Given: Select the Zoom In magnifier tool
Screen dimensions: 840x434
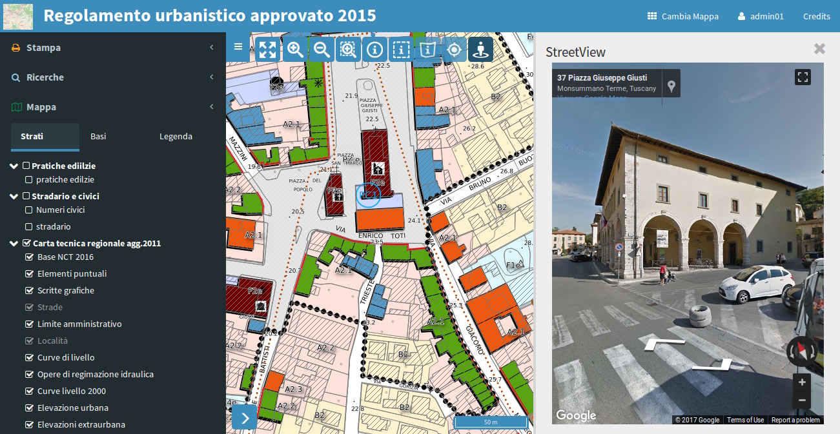Looking at the screenshot, I should point(294,48).
